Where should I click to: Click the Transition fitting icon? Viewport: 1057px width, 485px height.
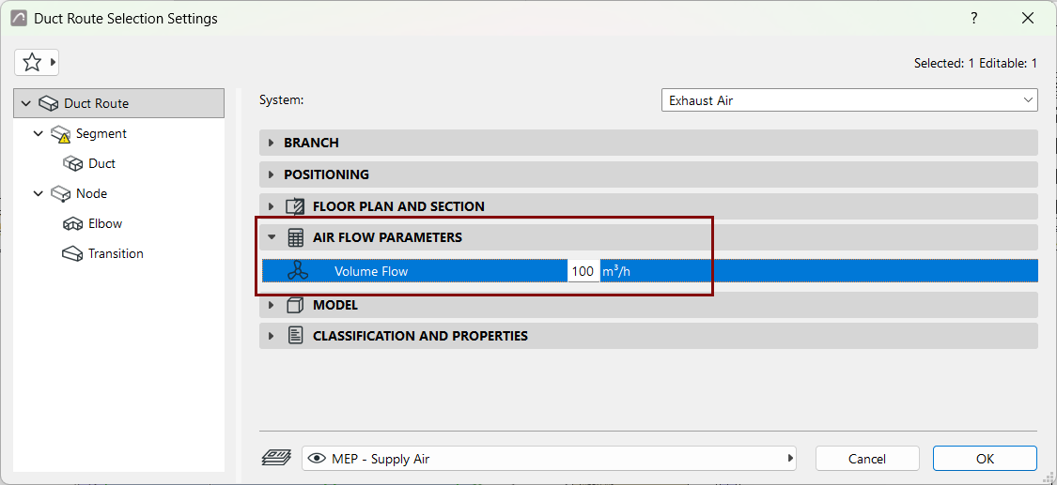72,253
